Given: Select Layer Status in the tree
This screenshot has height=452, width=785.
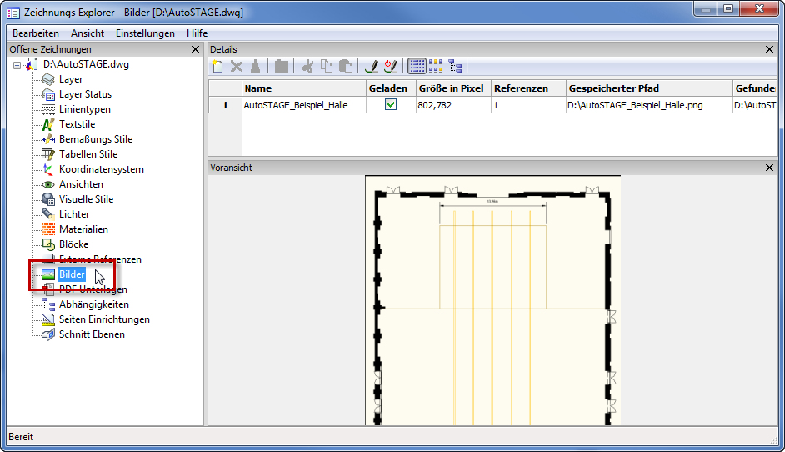Looking at the screenshot, I should pyautogui.click(x=85, y=94).
